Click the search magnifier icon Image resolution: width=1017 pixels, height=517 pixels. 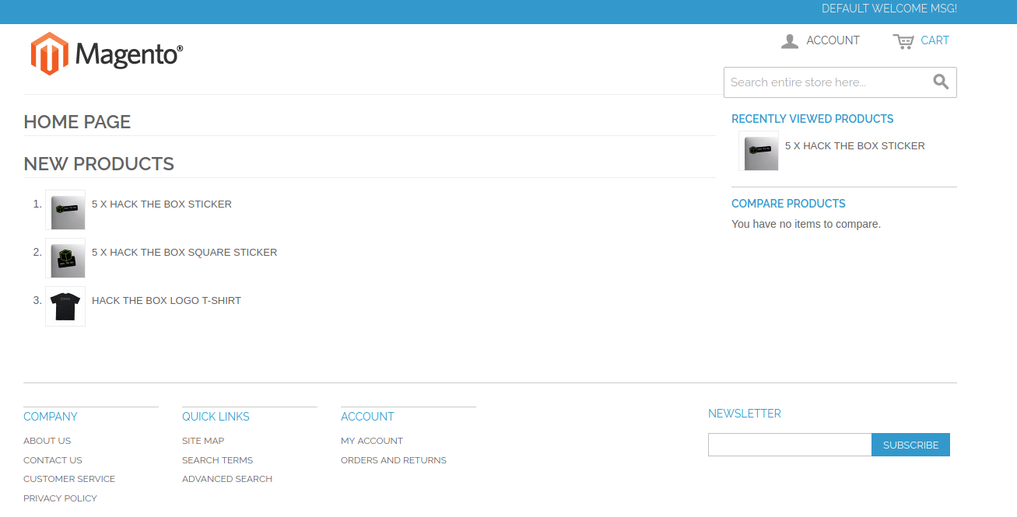(941, 82)
